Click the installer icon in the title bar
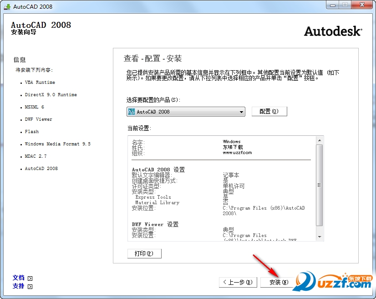Viewport: 376px width, 299px height. click(x=7, y=6)
